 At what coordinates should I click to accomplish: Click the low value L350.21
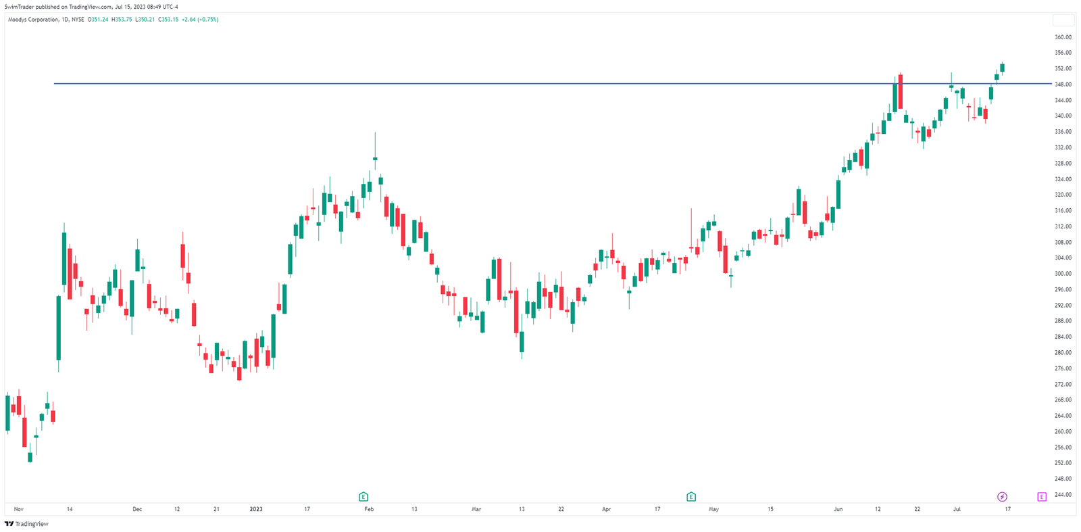145,20
